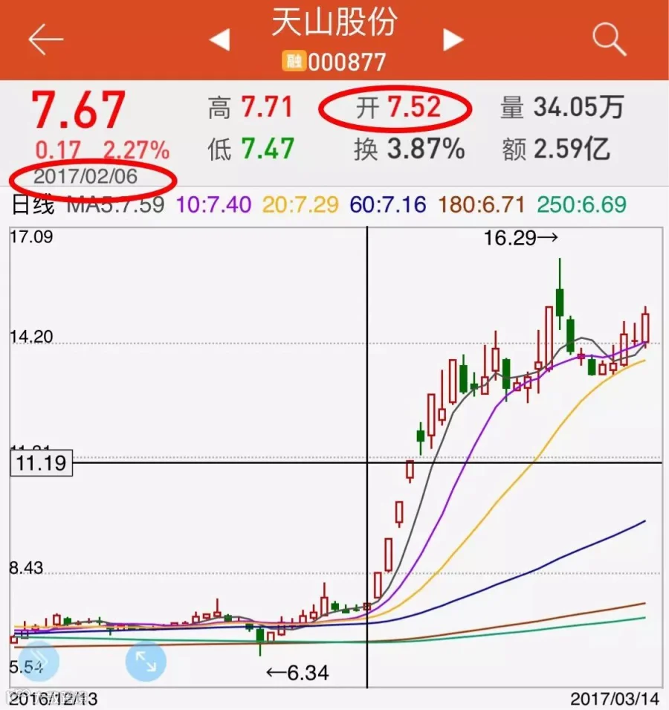Tap percent change 2.27%
The height and width of the screenshot is (710, 669).
(136, 150)
